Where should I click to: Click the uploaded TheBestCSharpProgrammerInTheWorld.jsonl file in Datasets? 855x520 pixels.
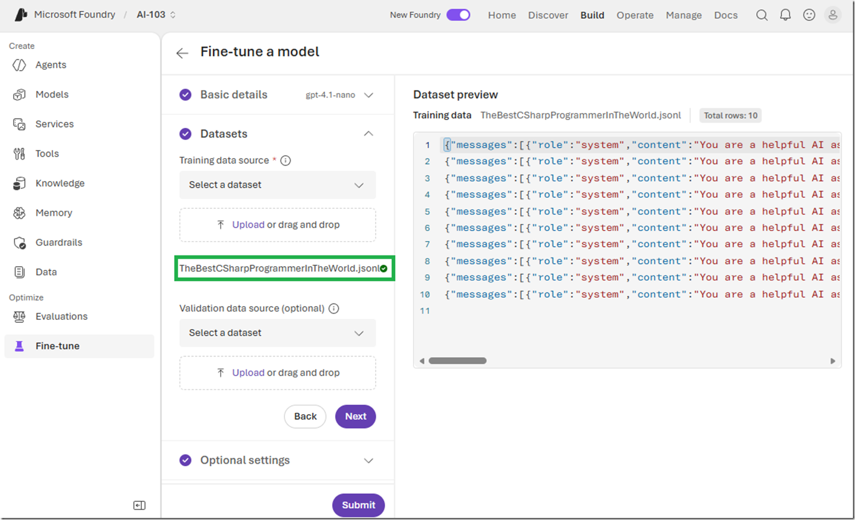[x=279, y=269]
